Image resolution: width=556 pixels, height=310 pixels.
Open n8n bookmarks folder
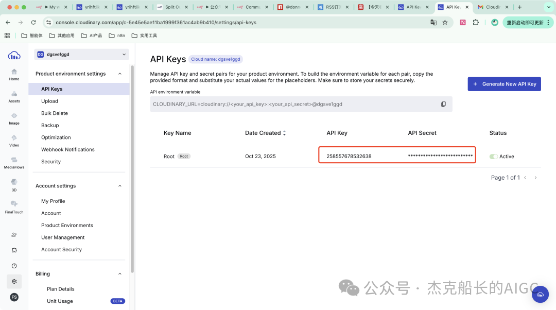click(117, 36)
